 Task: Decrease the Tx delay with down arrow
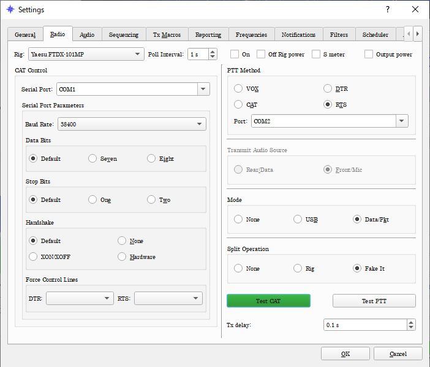[x=410, y=328]
